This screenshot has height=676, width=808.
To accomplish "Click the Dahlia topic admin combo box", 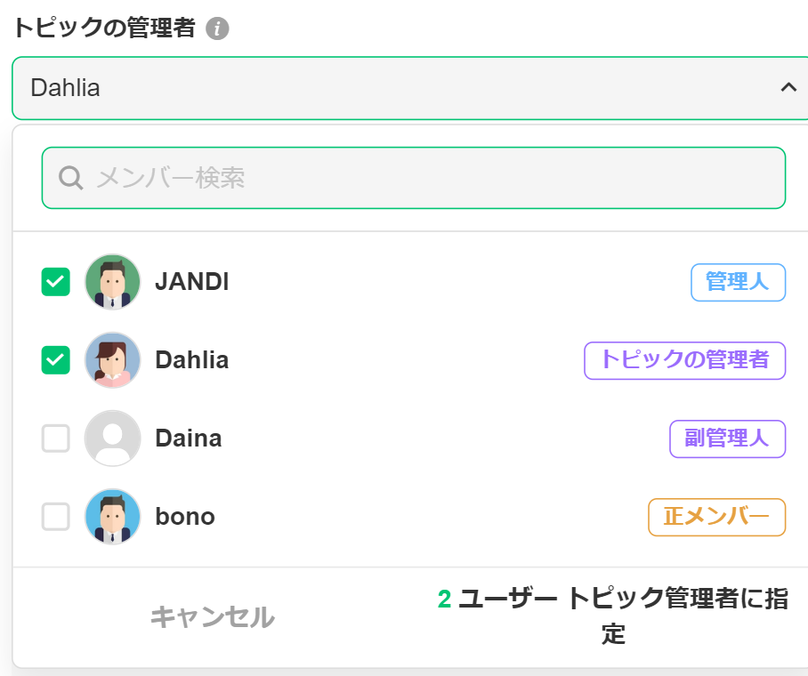I will 392,88.
